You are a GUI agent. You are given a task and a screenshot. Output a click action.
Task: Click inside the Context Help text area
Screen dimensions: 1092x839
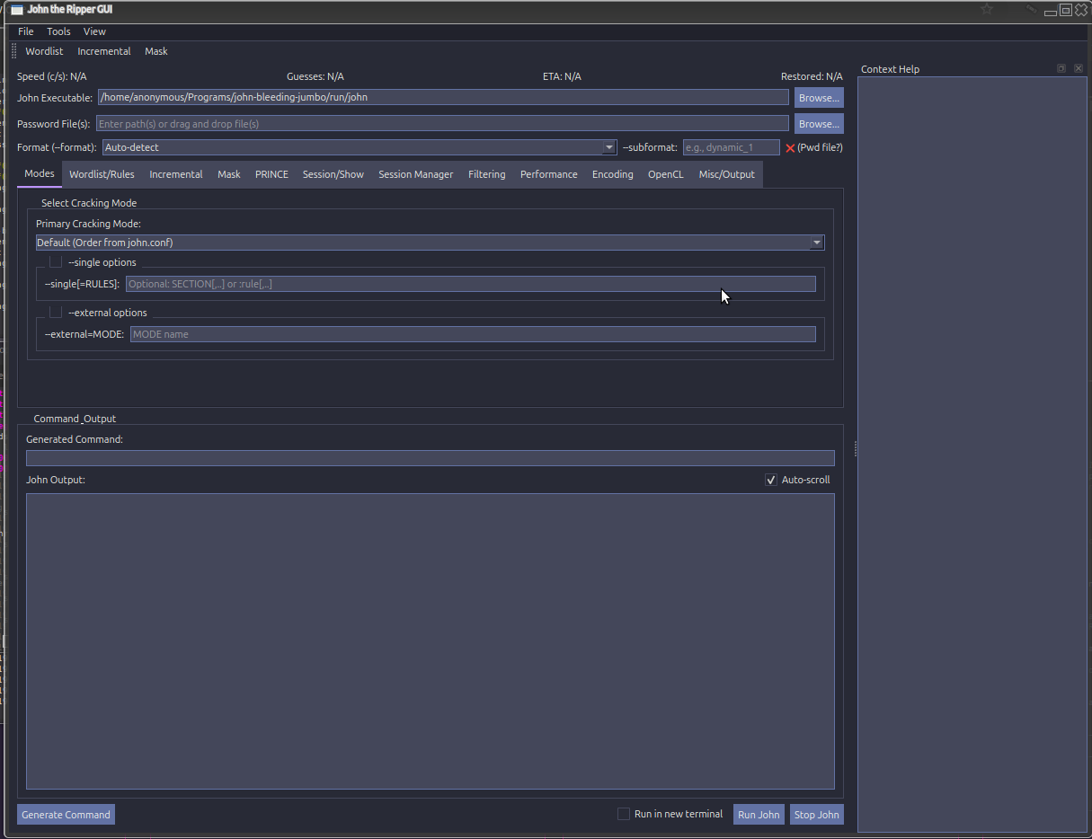pyautogui.click(x=972, y=455)
